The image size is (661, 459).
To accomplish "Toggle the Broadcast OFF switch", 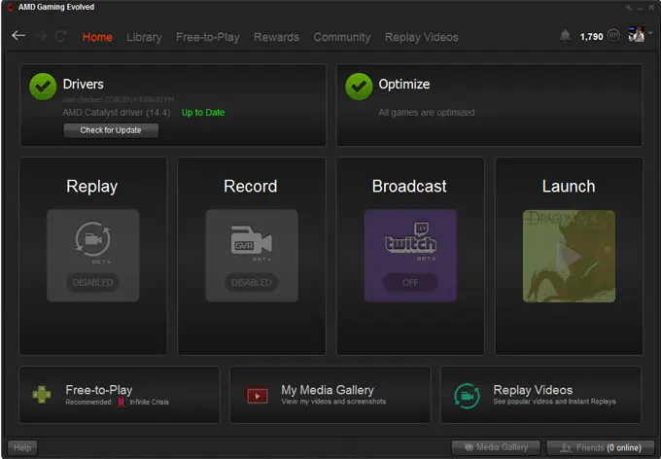I will 410,282.
